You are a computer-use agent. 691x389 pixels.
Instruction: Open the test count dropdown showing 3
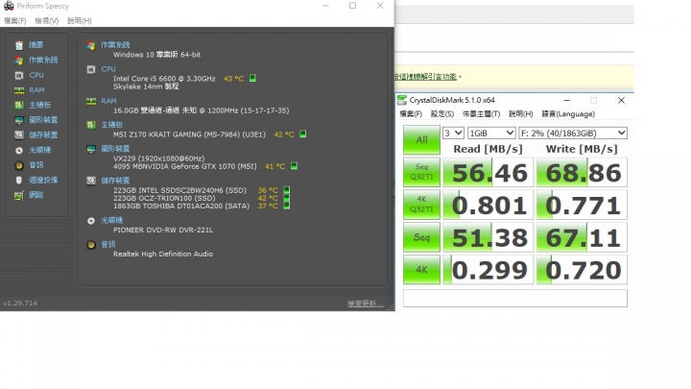(453, 133)
